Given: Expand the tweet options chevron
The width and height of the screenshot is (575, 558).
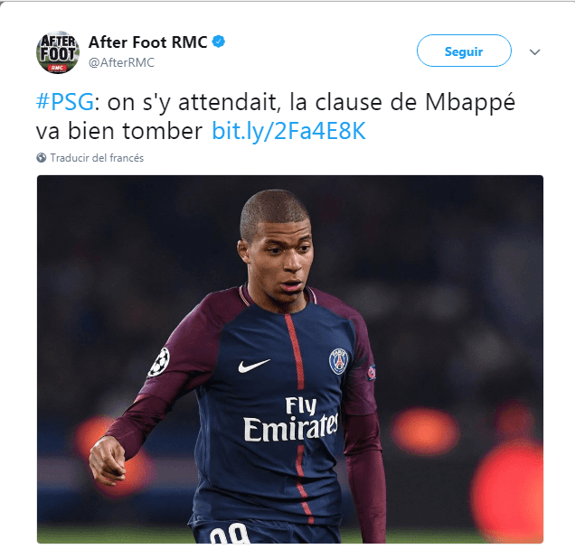Looking at the screenshot, I should tap(534, 52).
